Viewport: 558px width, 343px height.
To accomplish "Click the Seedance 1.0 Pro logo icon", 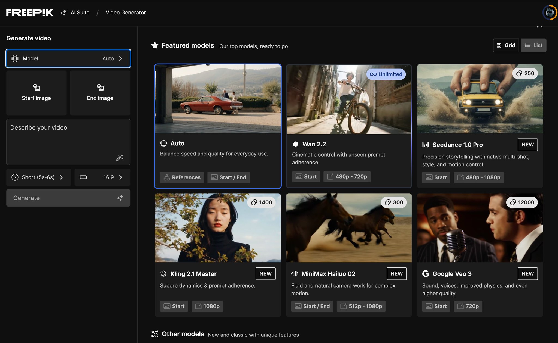I will click(x=426, y=145).
